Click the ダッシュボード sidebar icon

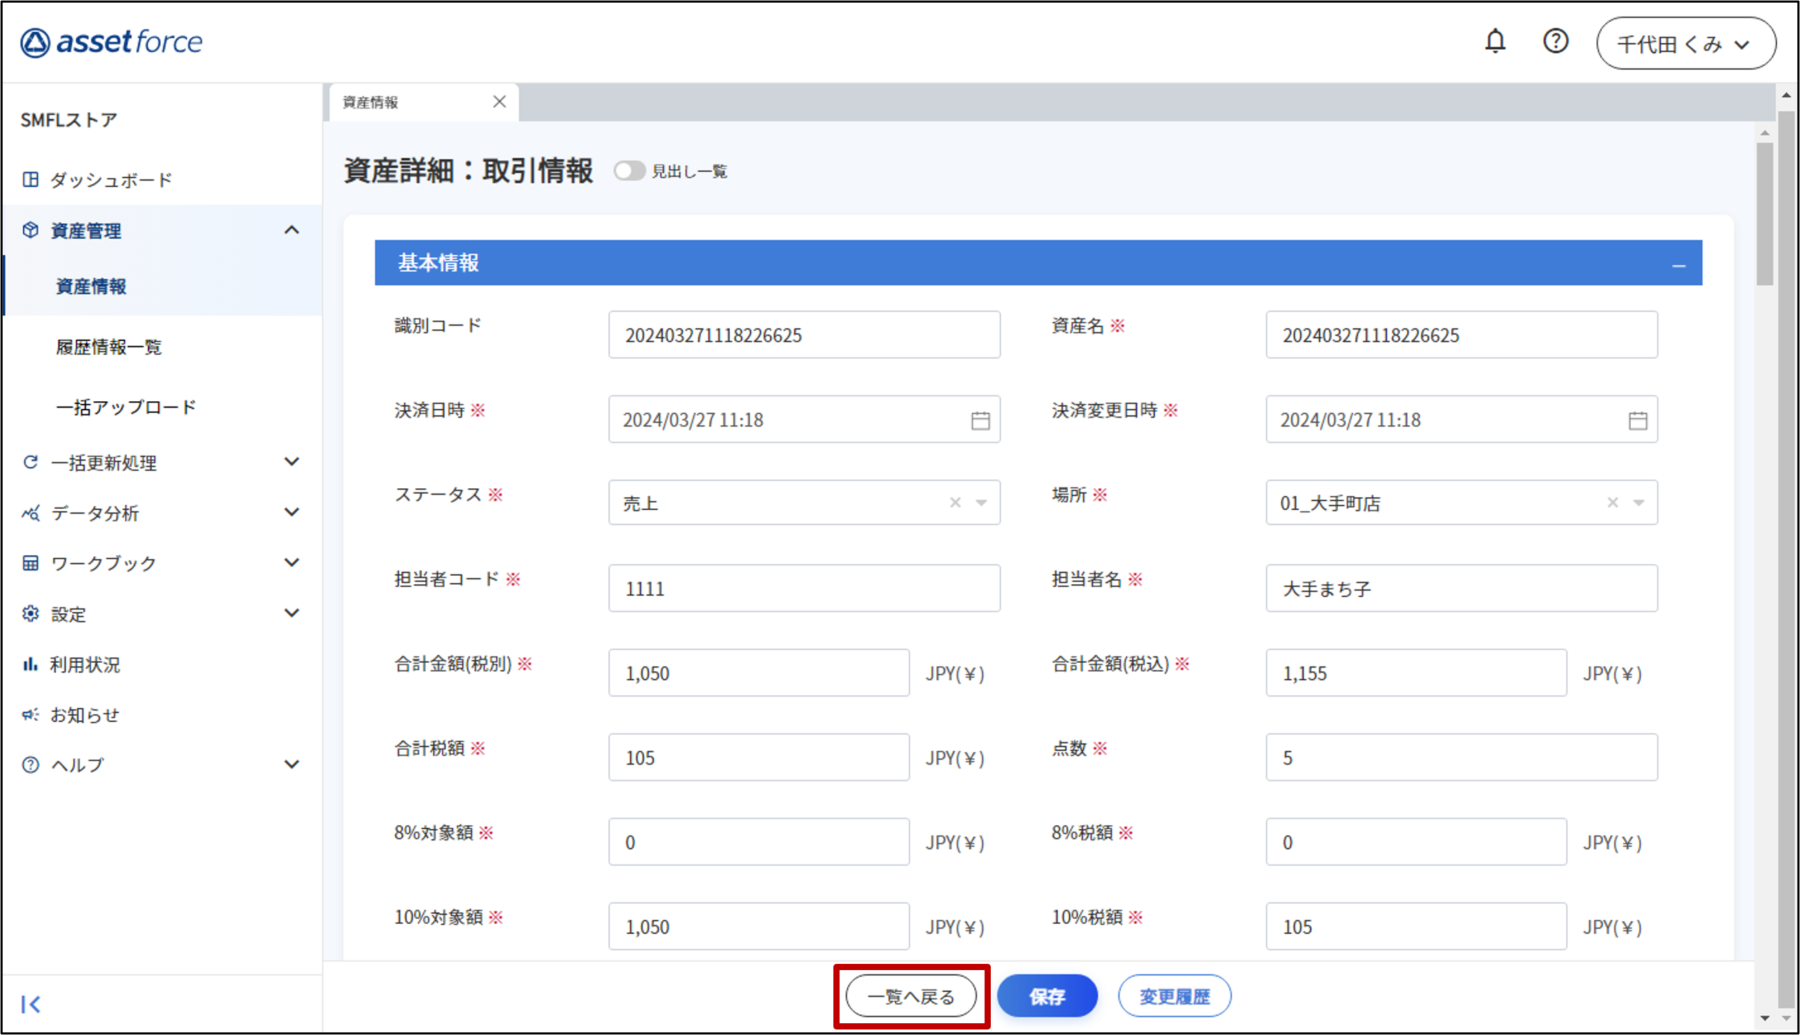coord(30,180)
